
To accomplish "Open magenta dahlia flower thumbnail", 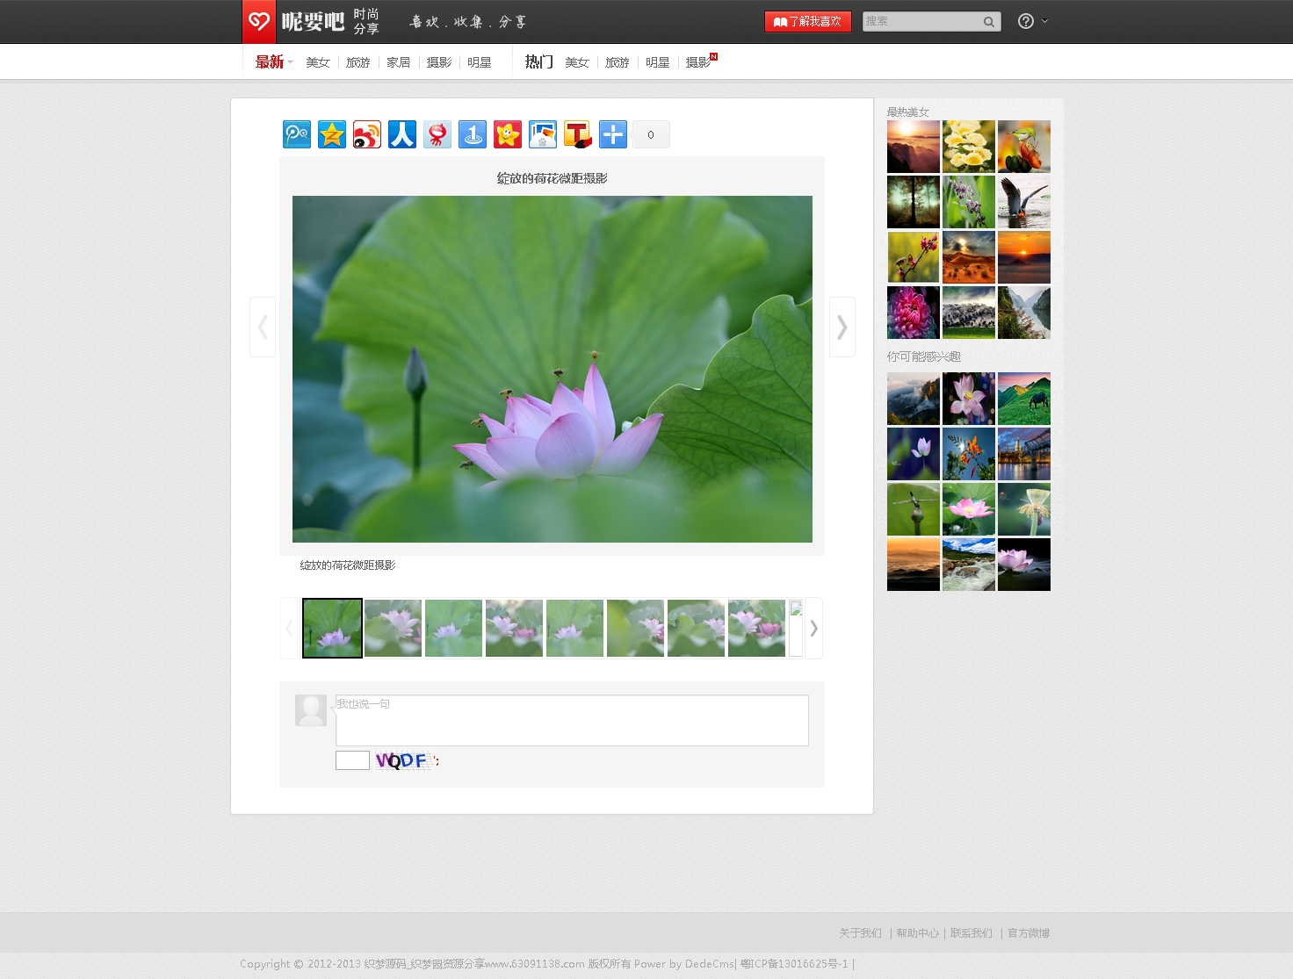I will point(914,313).
